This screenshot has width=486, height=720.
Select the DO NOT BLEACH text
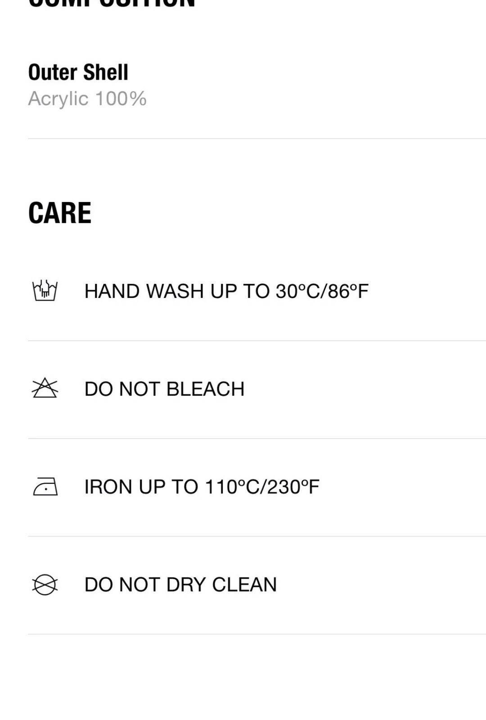coord(165,389)
